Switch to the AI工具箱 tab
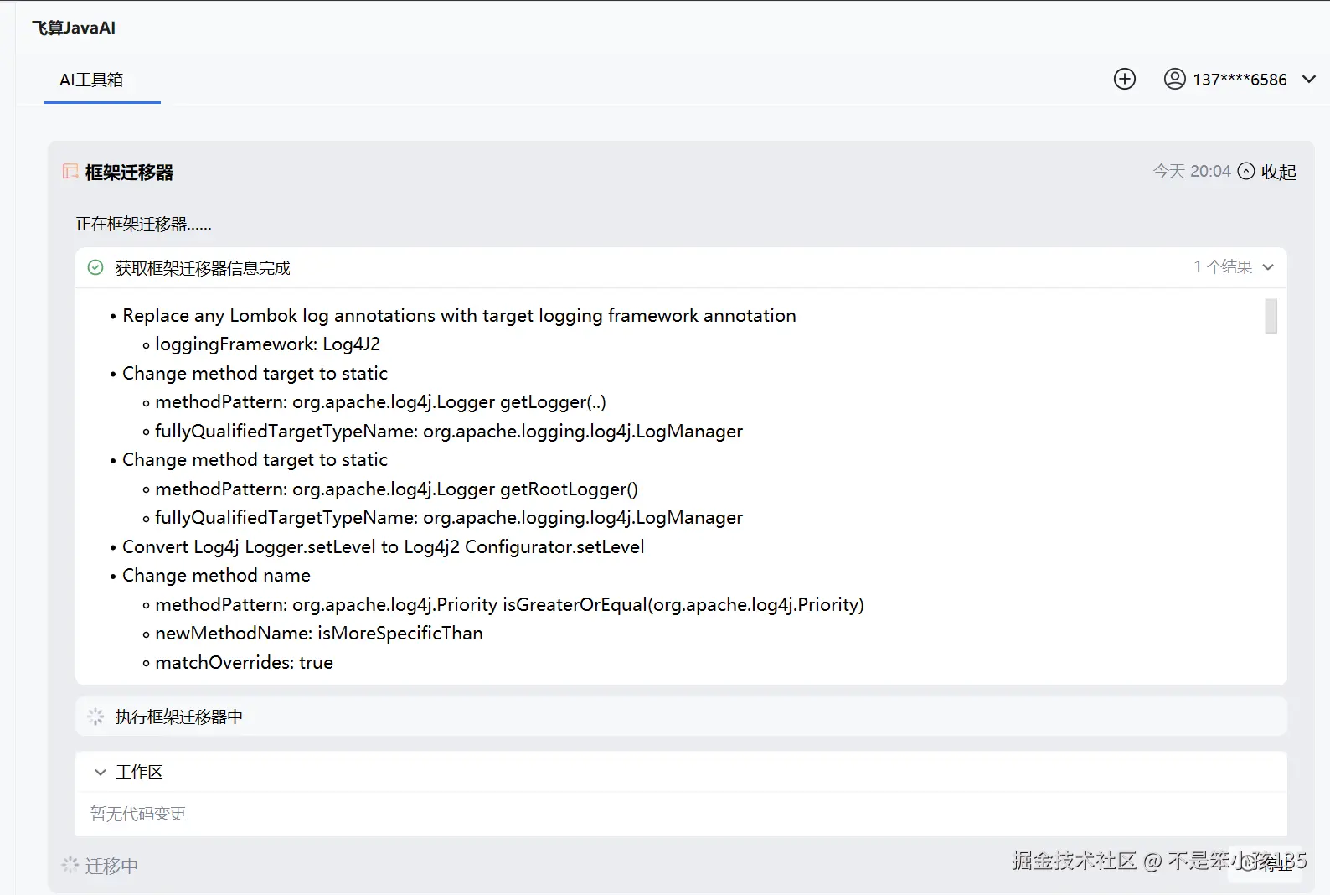The image size is (1330, 895). pos(91,80)
